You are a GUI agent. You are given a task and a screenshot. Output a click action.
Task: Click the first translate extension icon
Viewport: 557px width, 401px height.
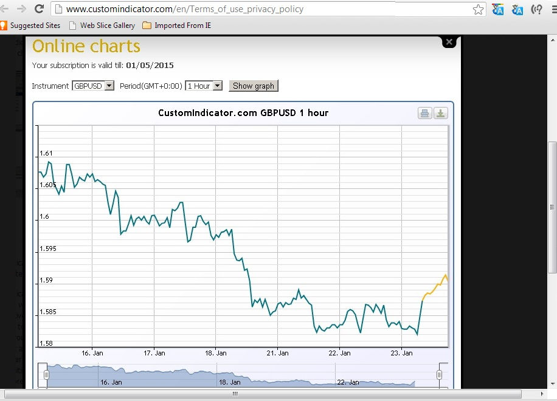tap(497, 10)
